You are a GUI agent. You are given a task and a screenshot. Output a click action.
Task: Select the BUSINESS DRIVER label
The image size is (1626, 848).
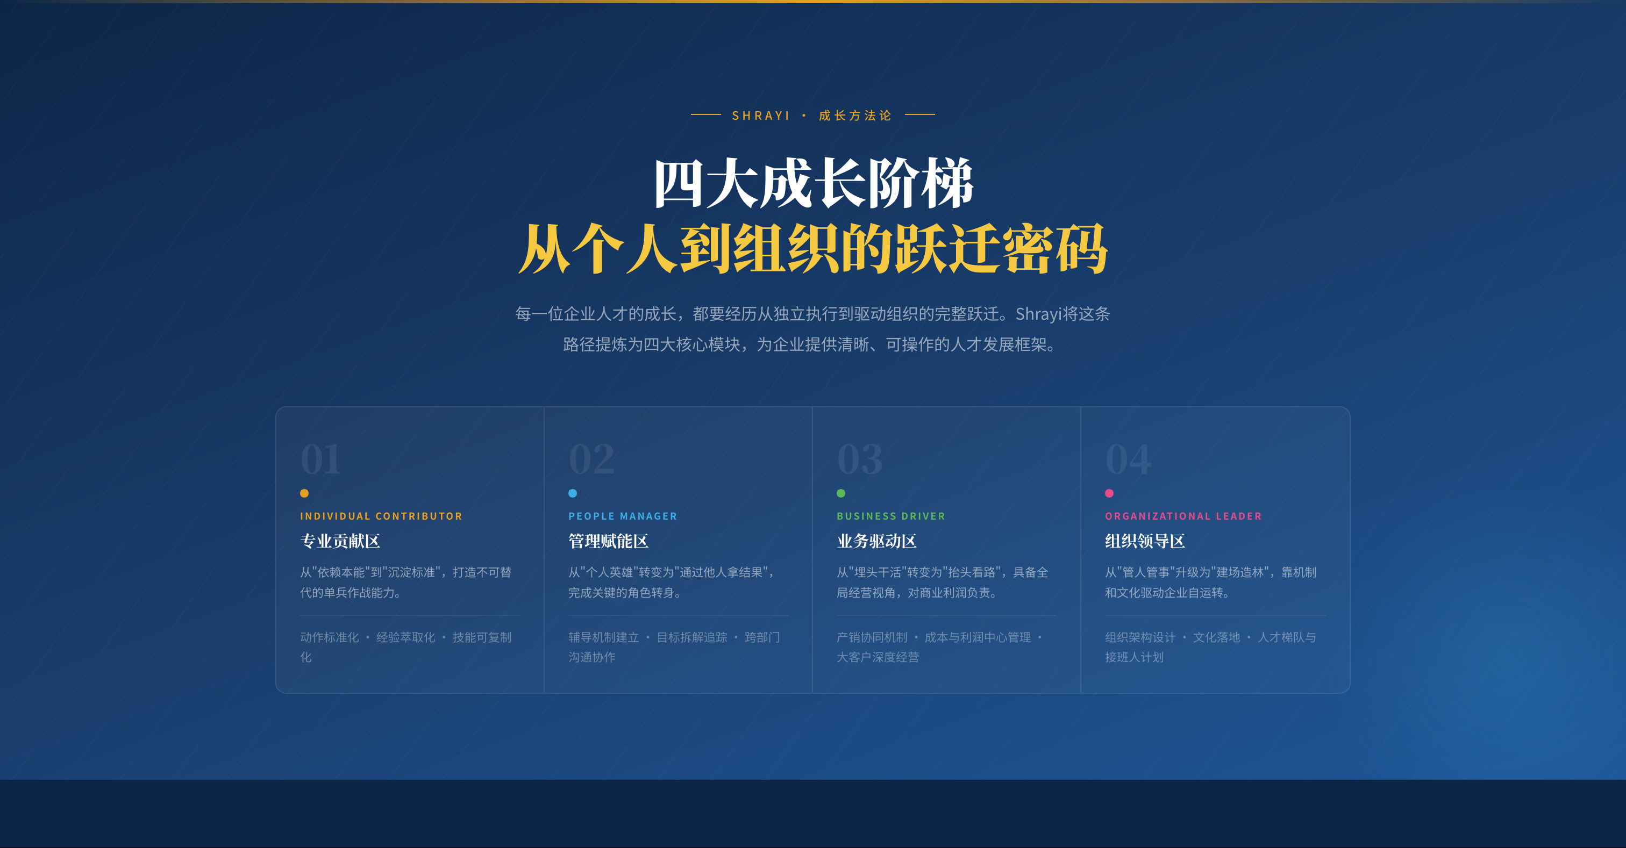pyautogui.click(x=890, y=516)
